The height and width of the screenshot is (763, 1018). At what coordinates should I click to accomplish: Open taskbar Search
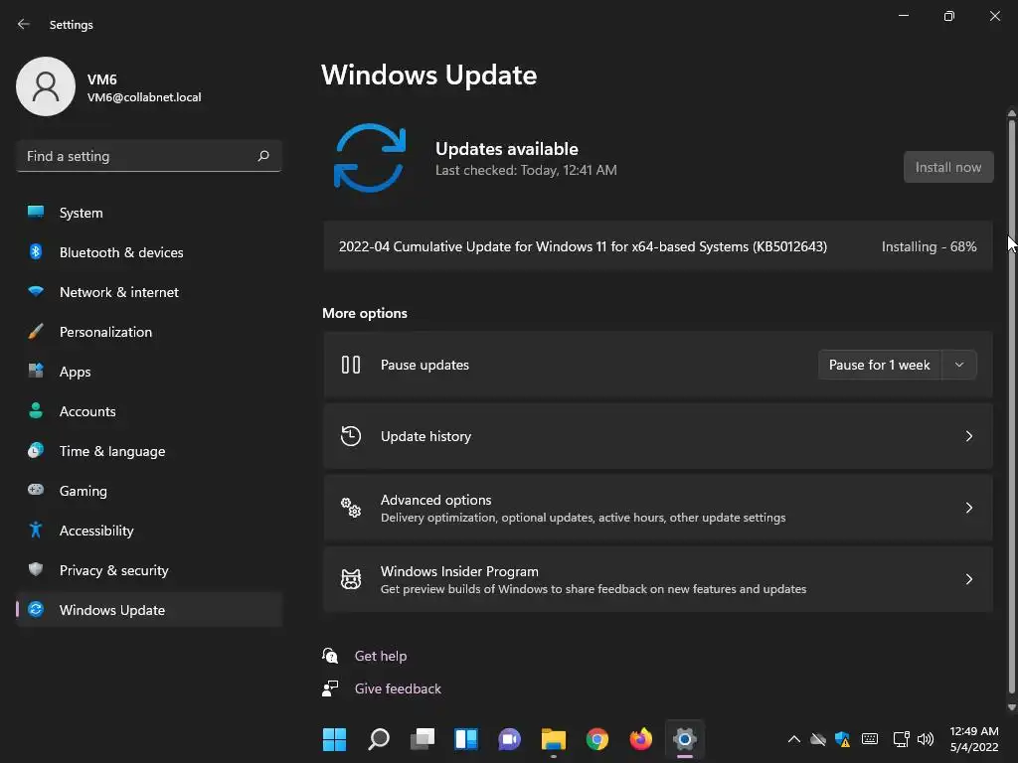pos(379,739)
